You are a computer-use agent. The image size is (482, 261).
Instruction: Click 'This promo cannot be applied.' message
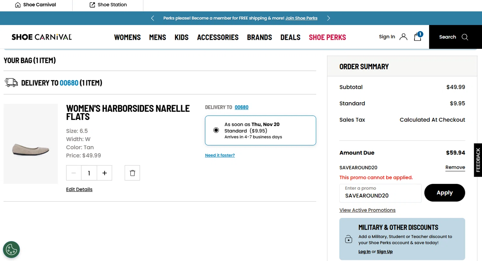(376, 177)
